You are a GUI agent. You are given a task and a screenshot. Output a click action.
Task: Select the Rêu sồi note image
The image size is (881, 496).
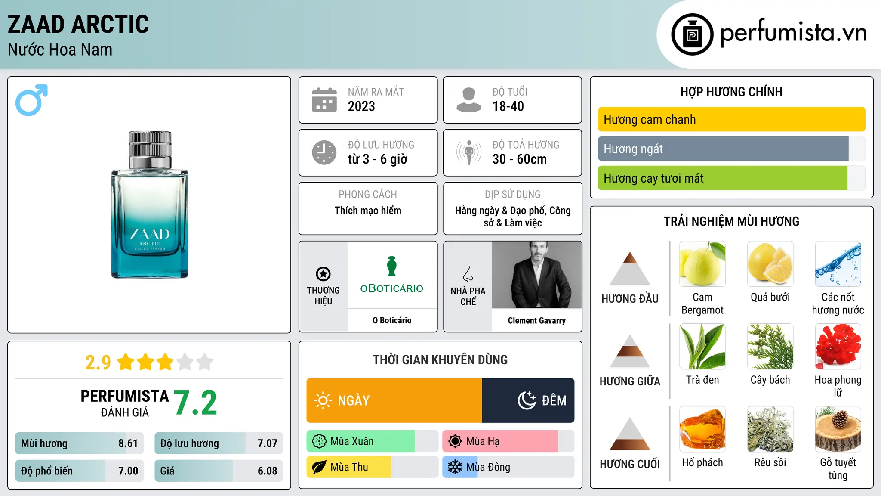770,429
